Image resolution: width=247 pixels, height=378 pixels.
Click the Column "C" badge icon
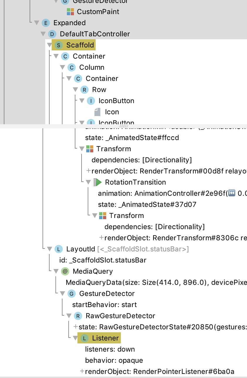tap(72, 67)
